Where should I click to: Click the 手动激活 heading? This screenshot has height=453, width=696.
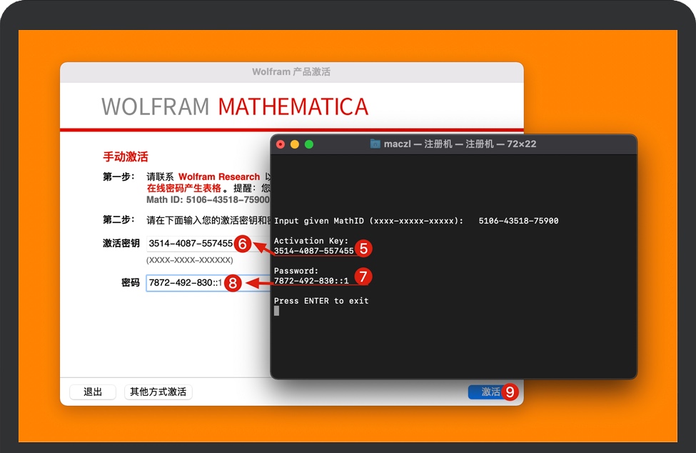coord(126,156)
